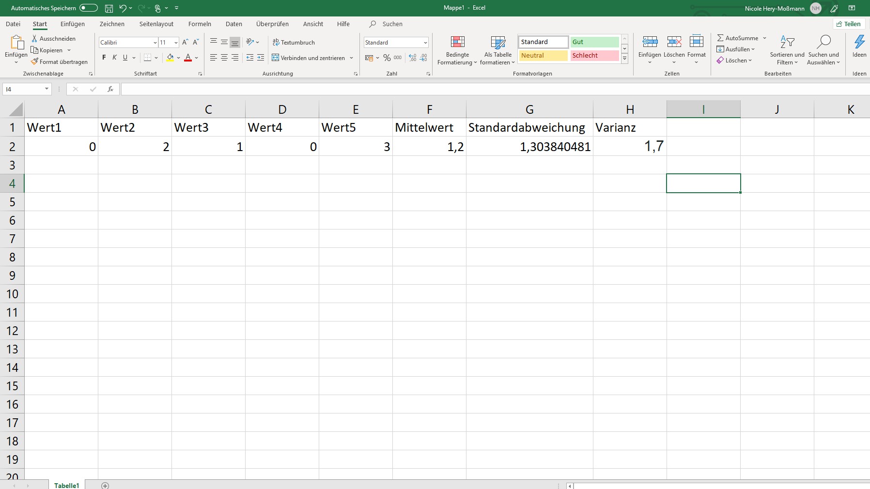Viewport: 870px width, 489px height.
Task: Open the Datei menu
Action: [13, 24]
